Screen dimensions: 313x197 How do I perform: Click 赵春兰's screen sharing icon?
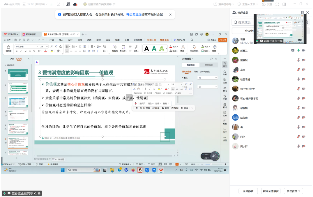point(293,51)
